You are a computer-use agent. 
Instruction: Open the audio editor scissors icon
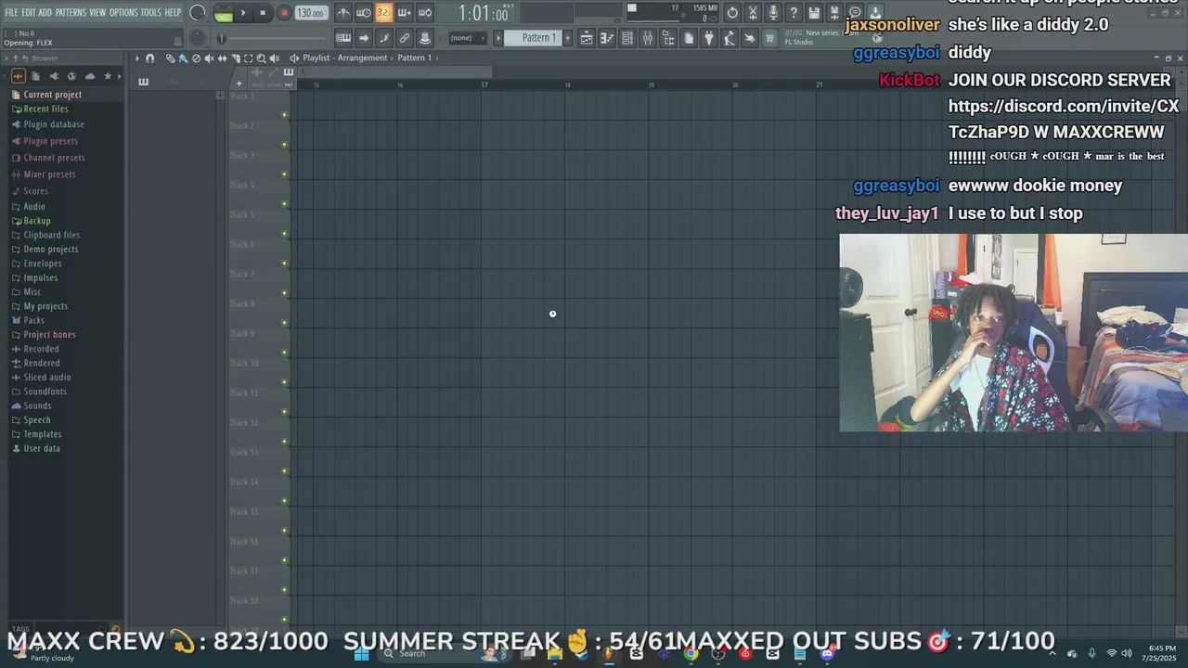tap(753, 13)
